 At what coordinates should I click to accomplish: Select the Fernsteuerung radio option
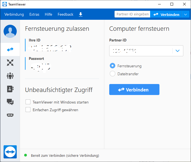click(x=113, y=66)
